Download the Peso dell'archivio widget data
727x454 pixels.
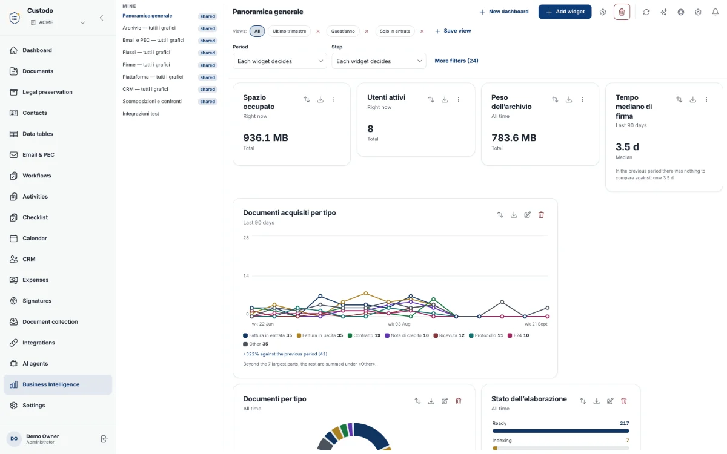click(569, 99)
